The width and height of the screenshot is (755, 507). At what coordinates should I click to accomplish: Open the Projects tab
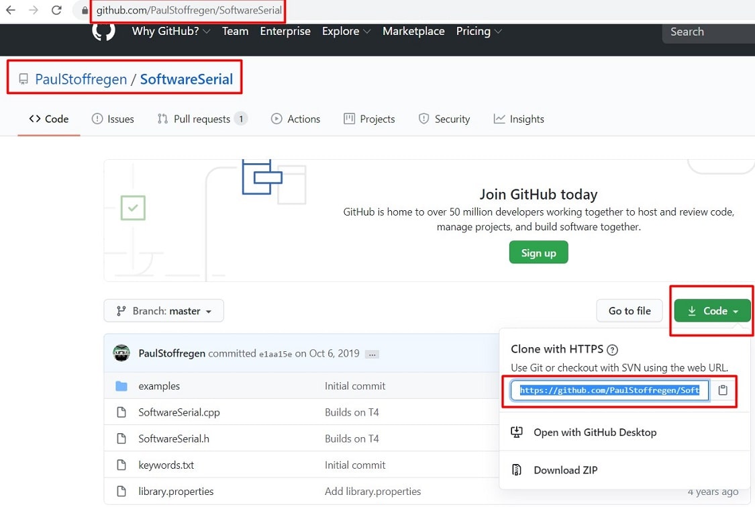[x=369, y=119]
